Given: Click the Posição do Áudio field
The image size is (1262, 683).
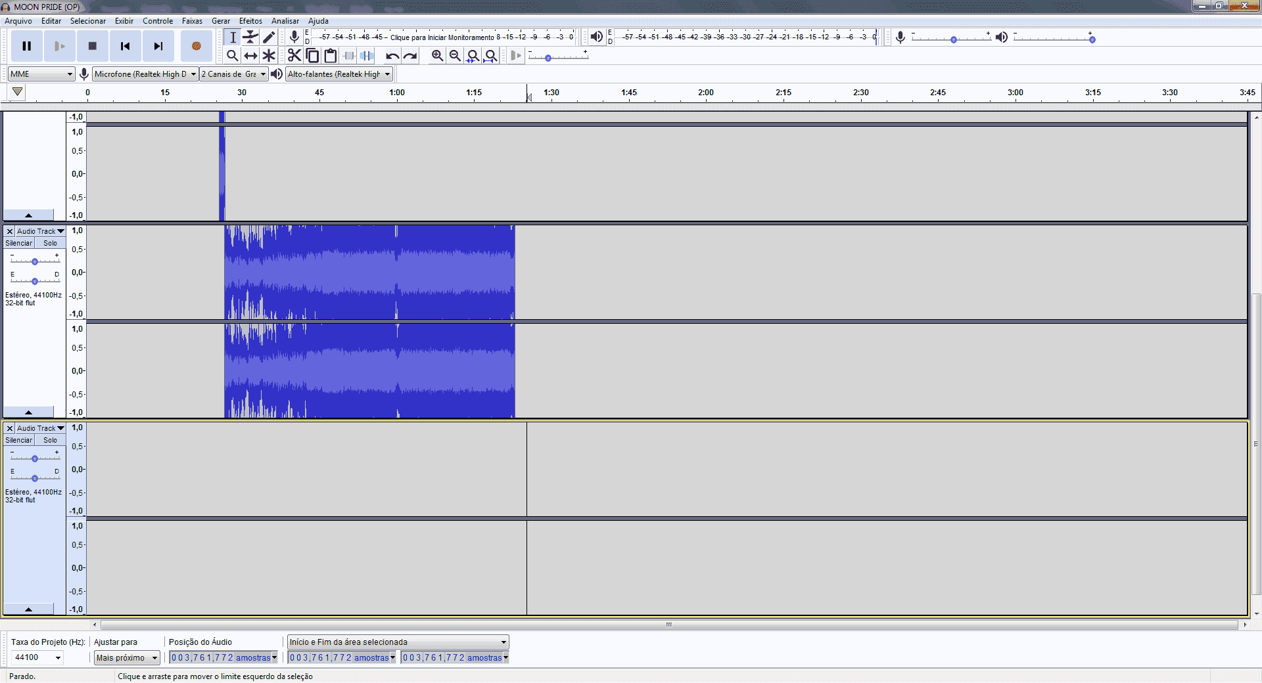Looking at the screenshot, I should pyautogui.click(x=223, y=657).
